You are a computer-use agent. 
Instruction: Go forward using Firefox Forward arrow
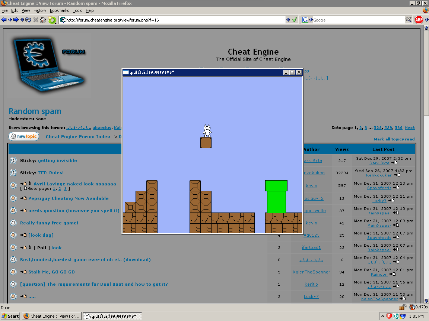pyautogui.click(x=16, y=20)
